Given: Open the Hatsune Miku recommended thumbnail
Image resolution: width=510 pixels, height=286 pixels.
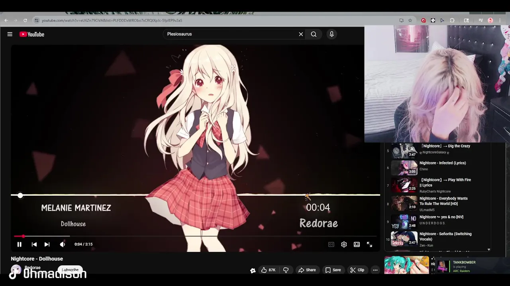Looking at the screenshot, I should 406,265.
